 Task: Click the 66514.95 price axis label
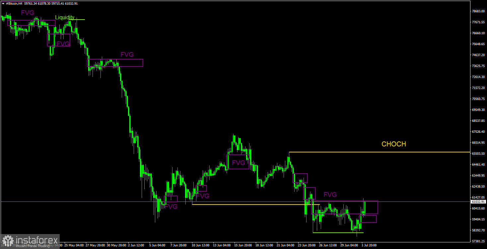click(478, 142)
